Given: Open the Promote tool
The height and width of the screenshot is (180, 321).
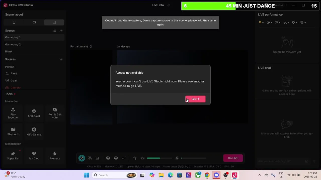Looking at the screenshot, I should (x=55, y=155).
